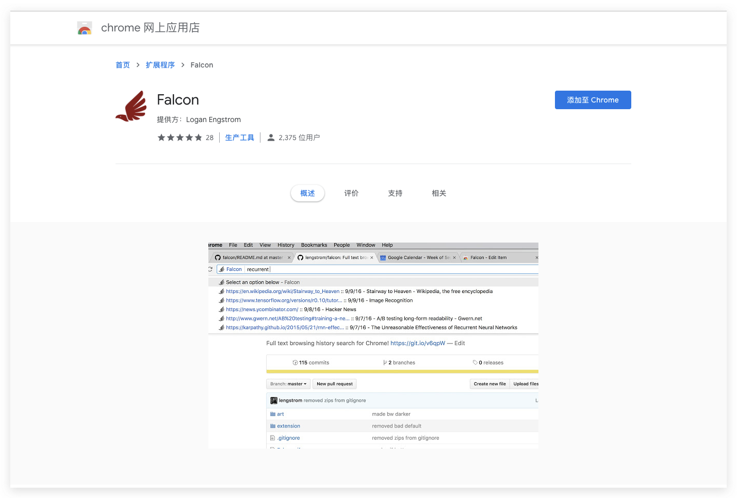This screenshot has height=498, width=737.
Task: Select the 概述 tab
Action: tap(307, 193)
